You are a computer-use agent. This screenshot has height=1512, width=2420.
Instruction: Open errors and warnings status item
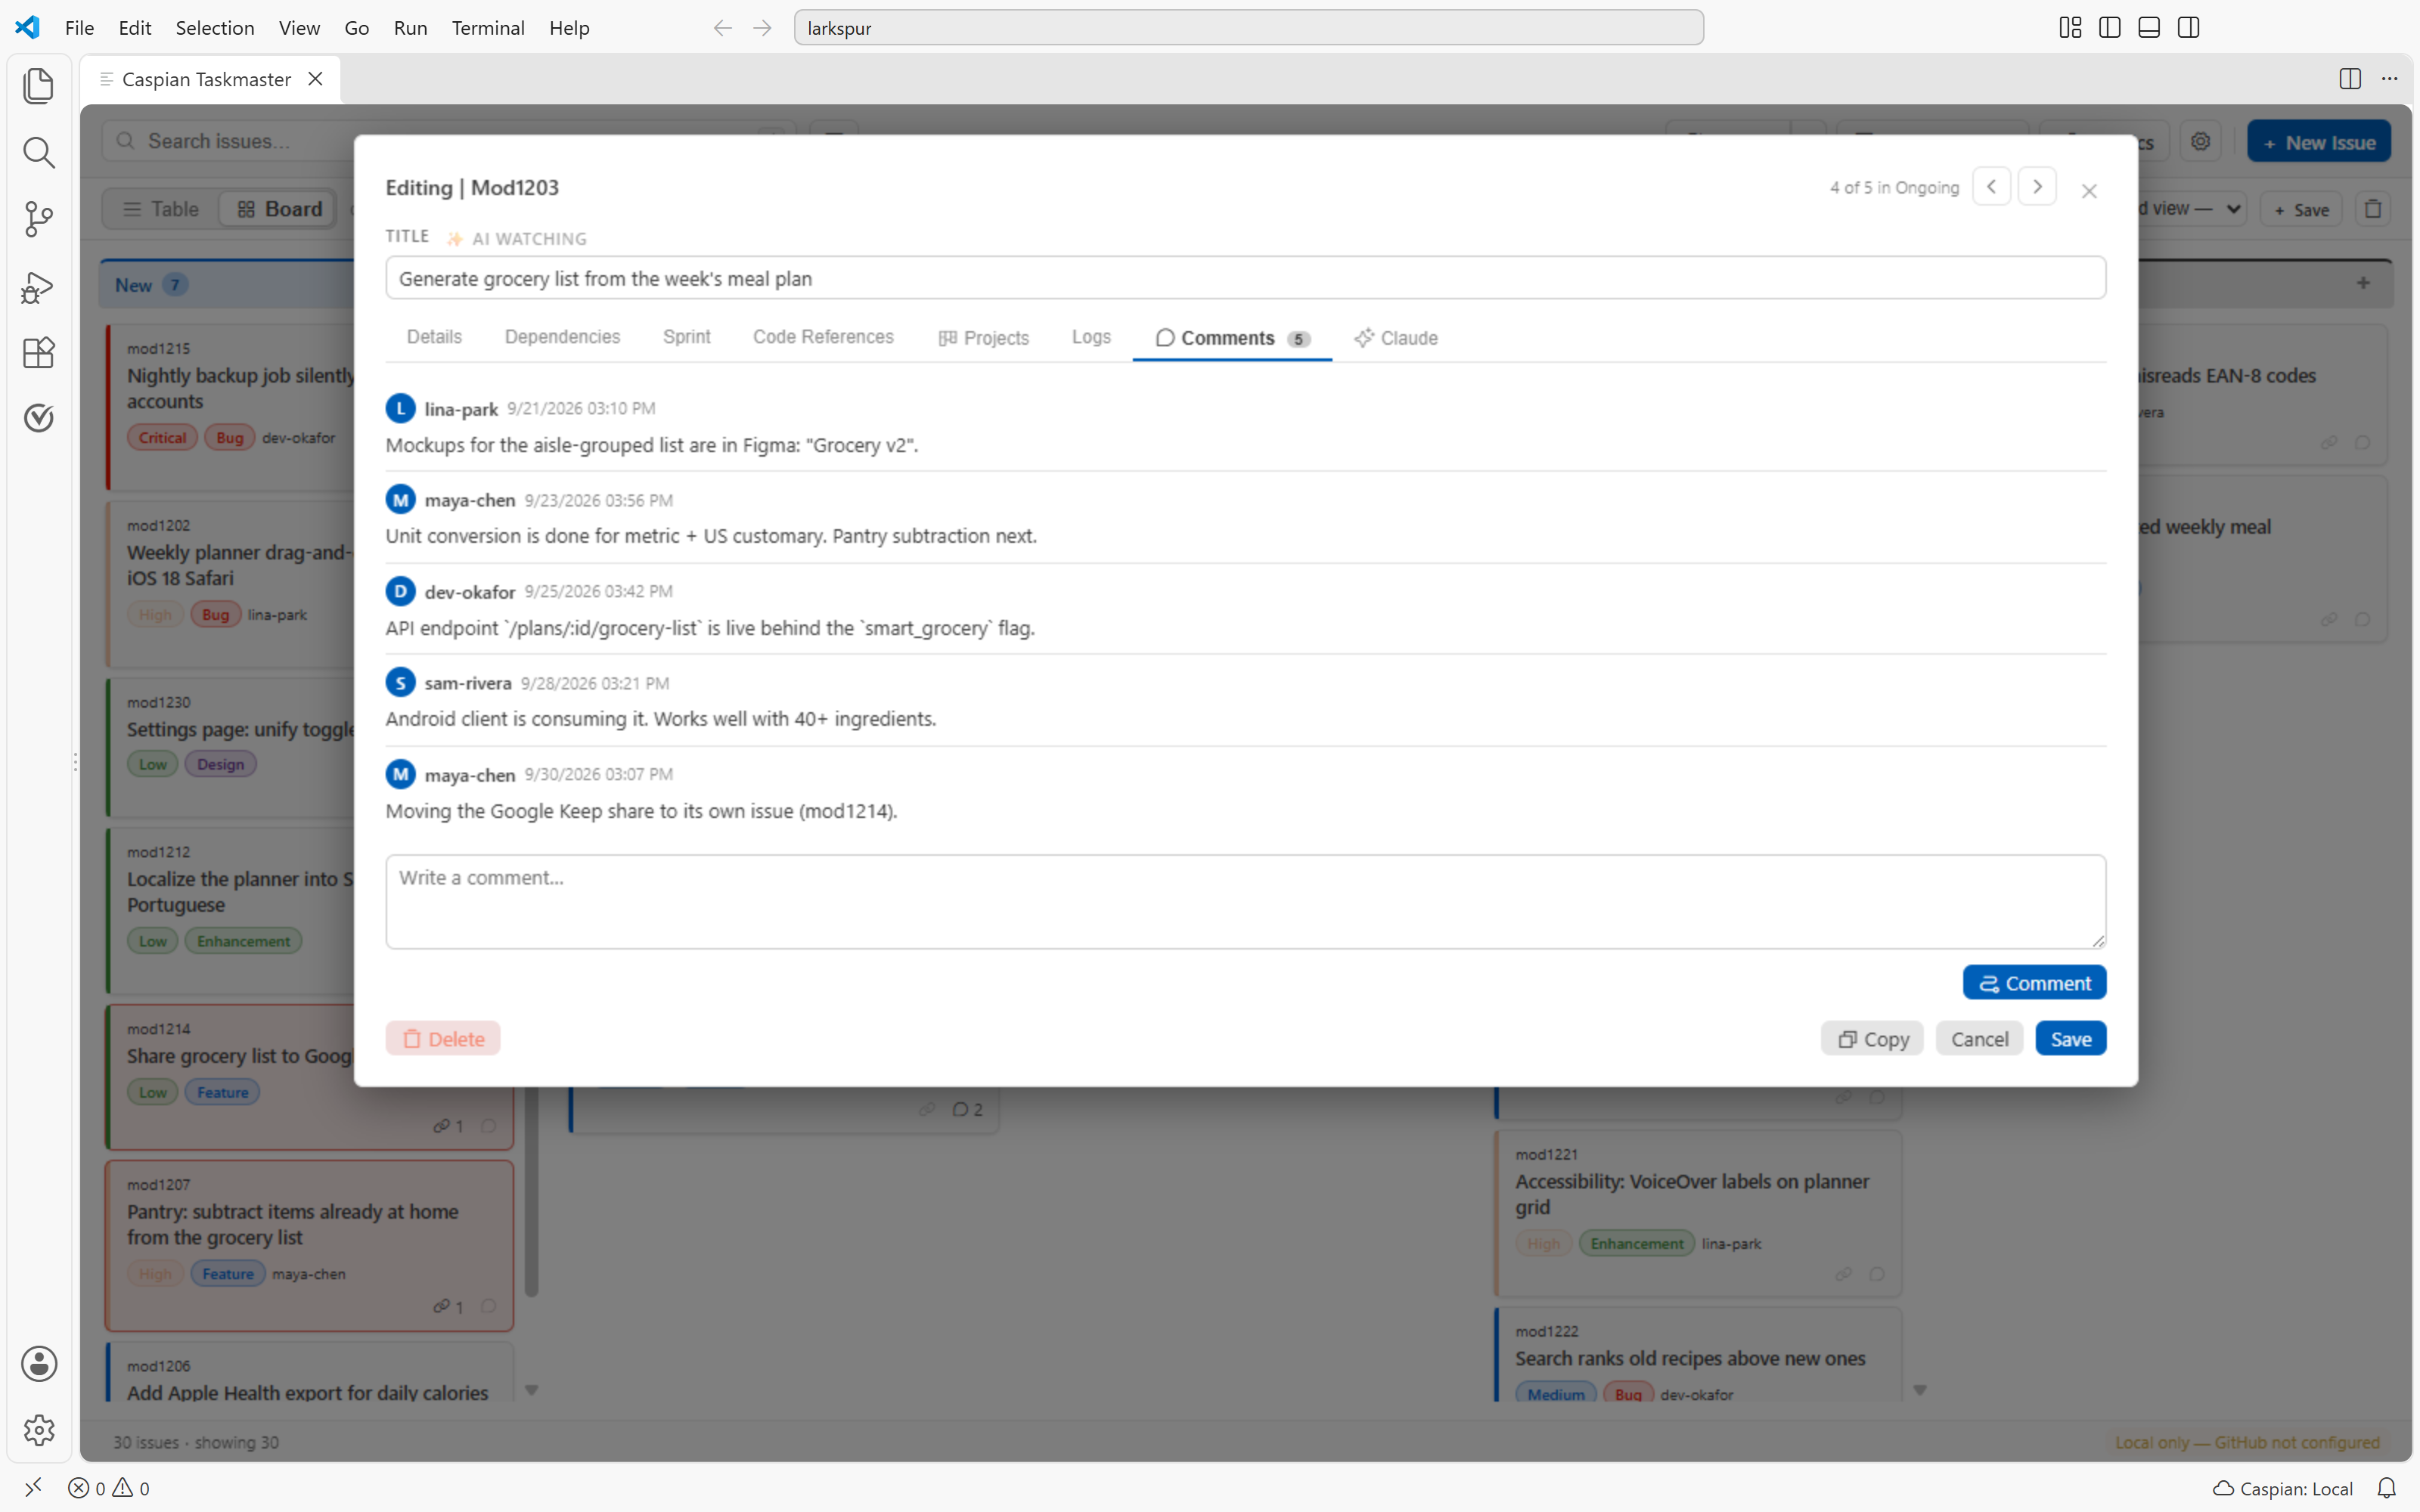(109, 1488)
